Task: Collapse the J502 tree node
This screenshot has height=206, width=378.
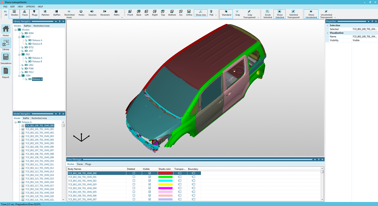Action: [x=19, y=55]
